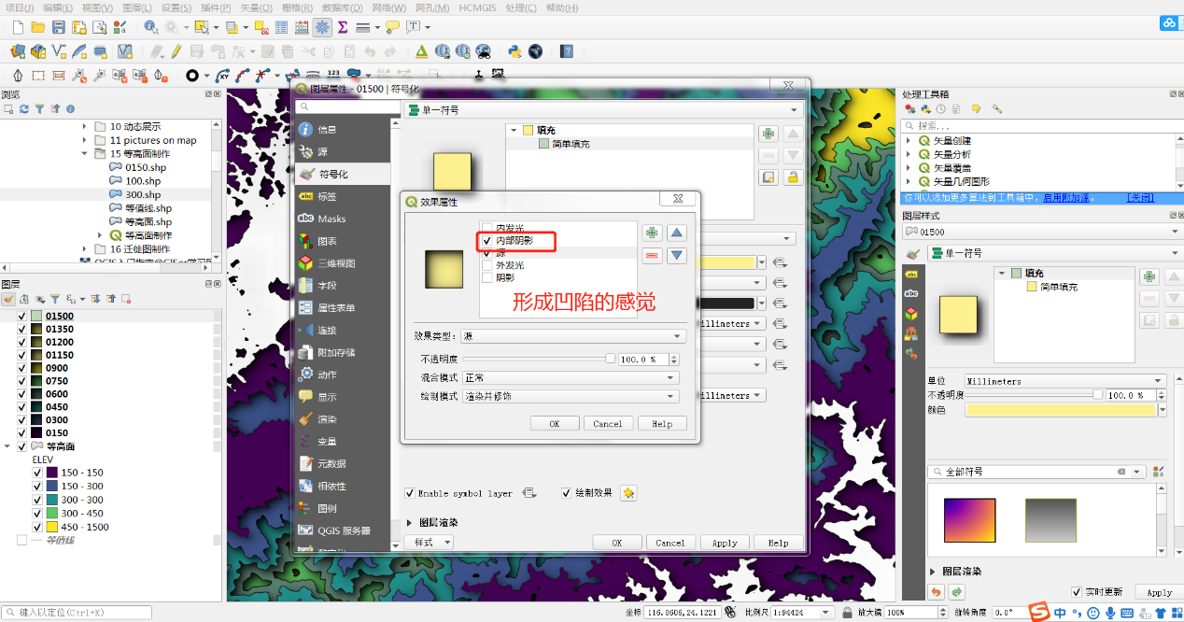This screenshot has width=1184, height=622.
Task: Select 300.shp in the browser tree
Action: (142, 194)
